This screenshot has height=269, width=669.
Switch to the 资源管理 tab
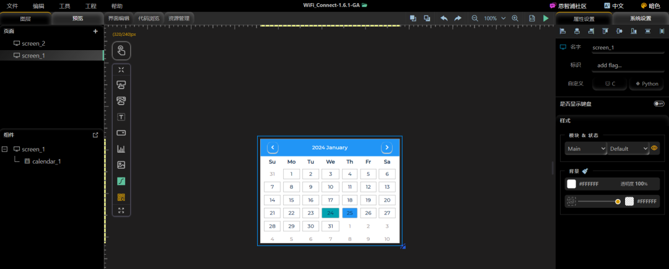click(x=179, y=19)
